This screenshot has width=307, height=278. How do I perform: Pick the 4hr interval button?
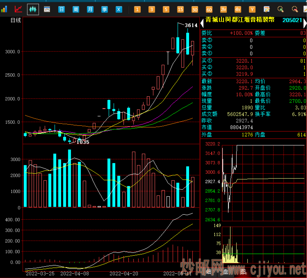point(238,10)
